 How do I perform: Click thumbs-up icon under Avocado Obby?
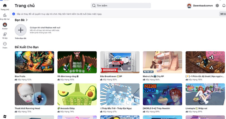59,112
